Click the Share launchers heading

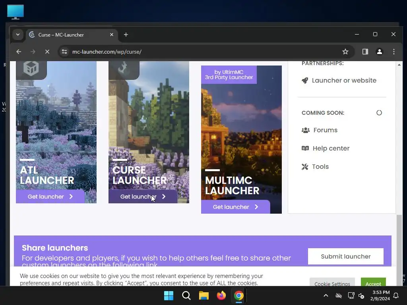click(x=55, y=248)
